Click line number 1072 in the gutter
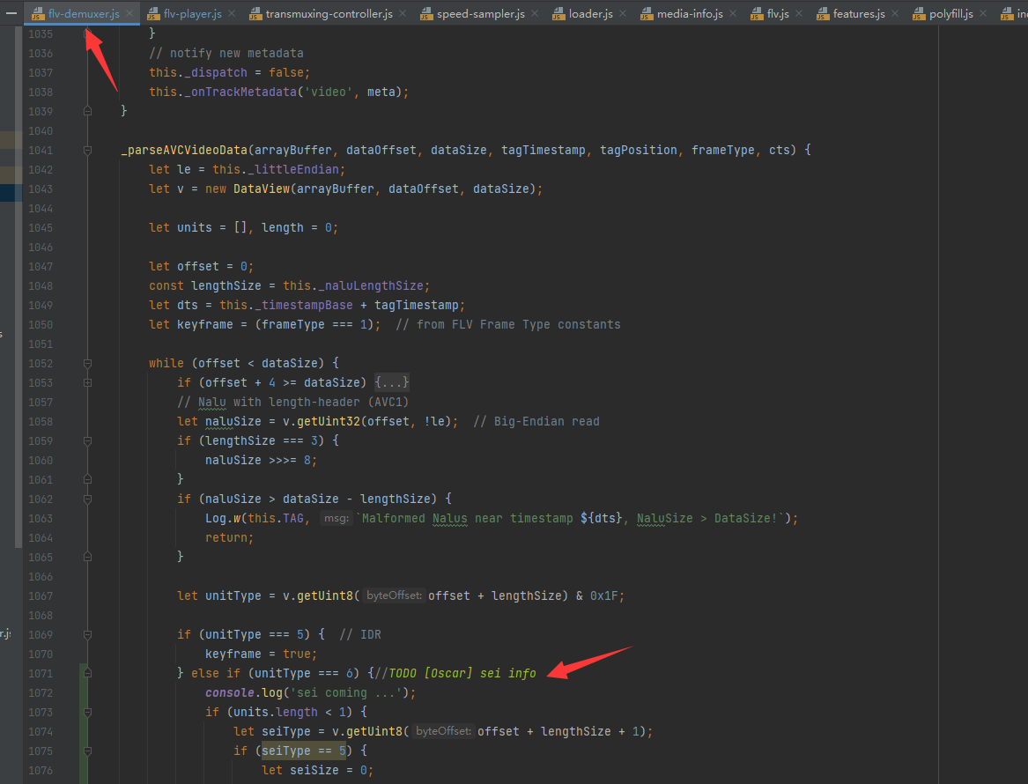This screenshot has width=1028, height=784. pos(41,693)
